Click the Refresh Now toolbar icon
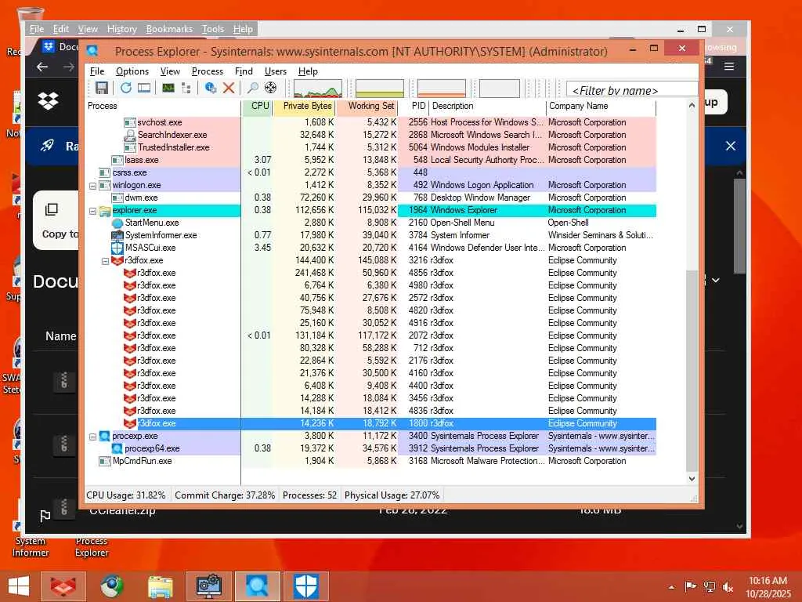 (x=126, y=88)
